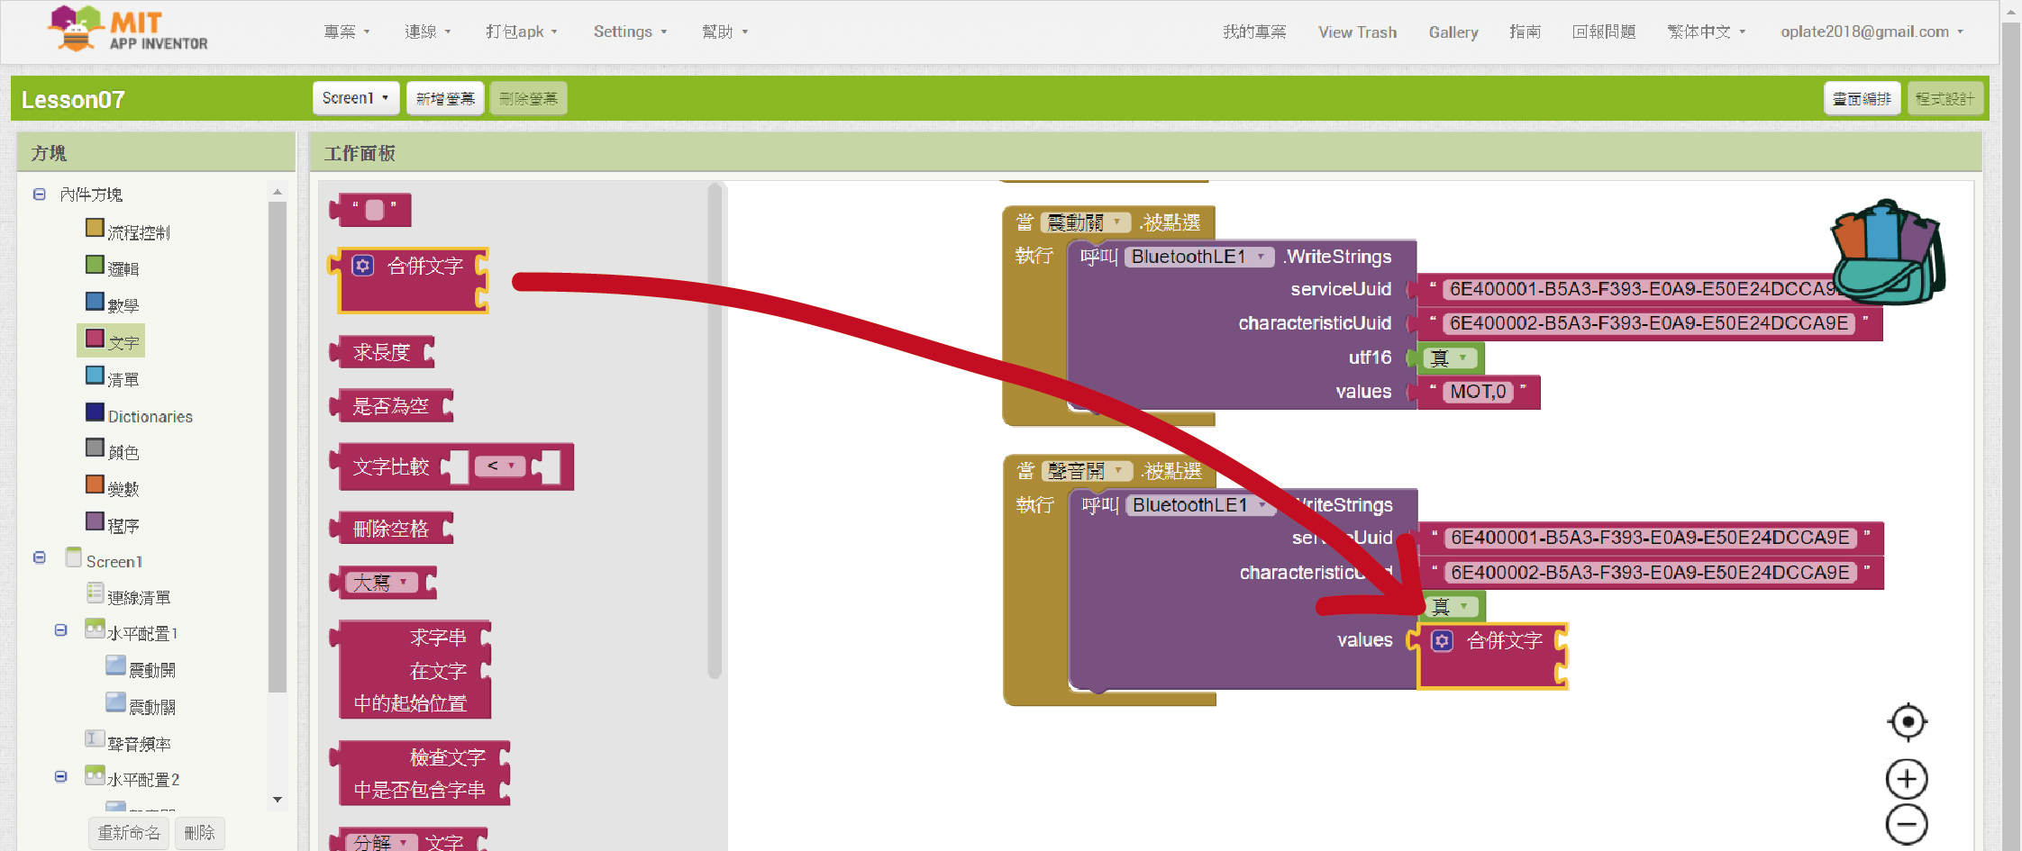Zoom in with the plus icon
2022x851 pixels.
(x=1907, y=779)
